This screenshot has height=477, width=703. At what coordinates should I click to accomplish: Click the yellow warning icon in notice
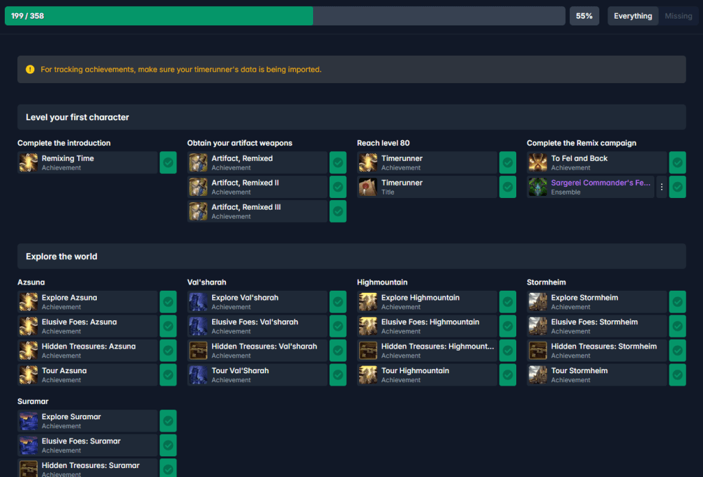click(30, 69)
